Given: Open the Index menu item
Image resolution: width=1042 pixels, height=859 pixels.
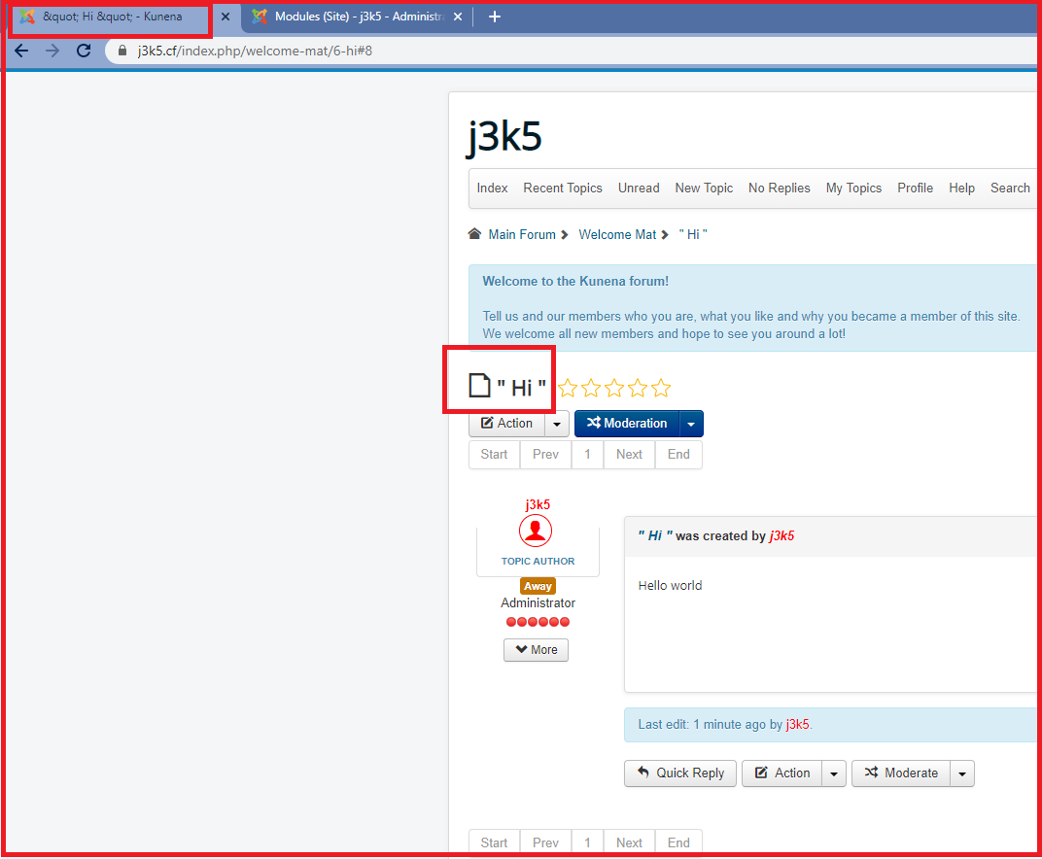Looking at the screenshot, I should (x=492, y=188).
